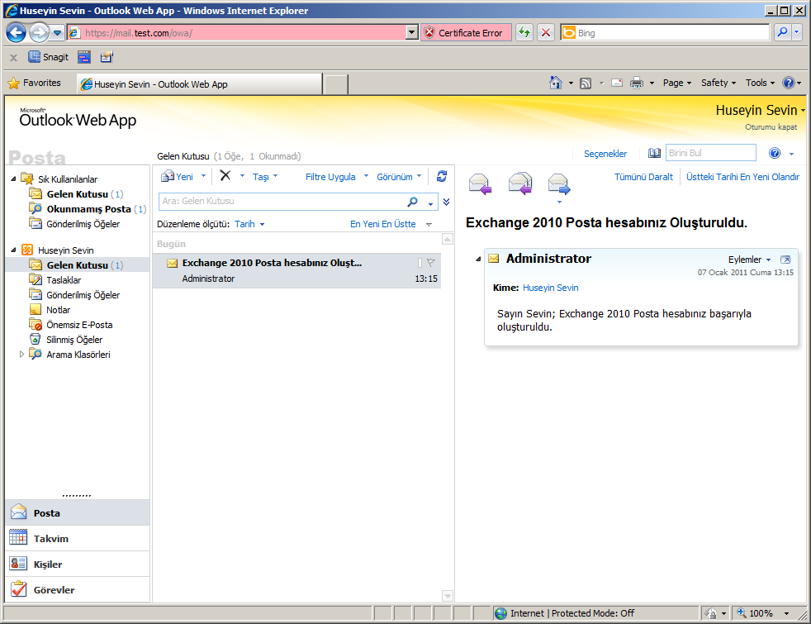
Task: Click the Reply All icon
Action: [519, 183]
